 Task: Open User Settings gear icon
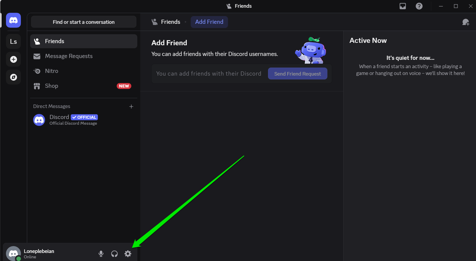pos(128,254)
